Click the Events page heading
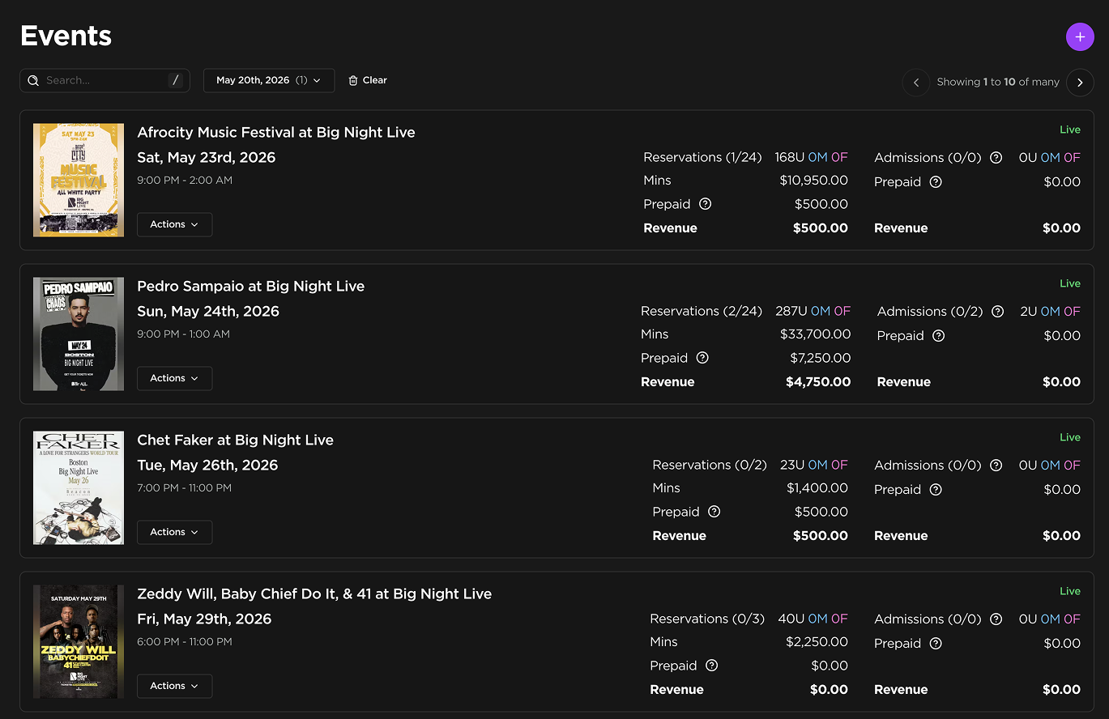Viewport: 1109px width, 719px height. click(66, 36)
